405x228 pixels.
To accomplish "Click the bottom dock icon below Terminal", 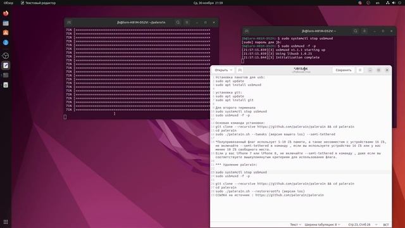I will (6, 85).
